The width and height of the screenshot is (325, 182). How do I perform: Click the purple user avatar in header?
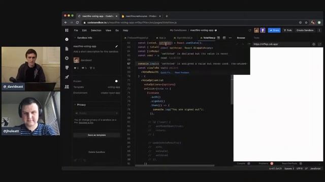click(x=263, y=30)
